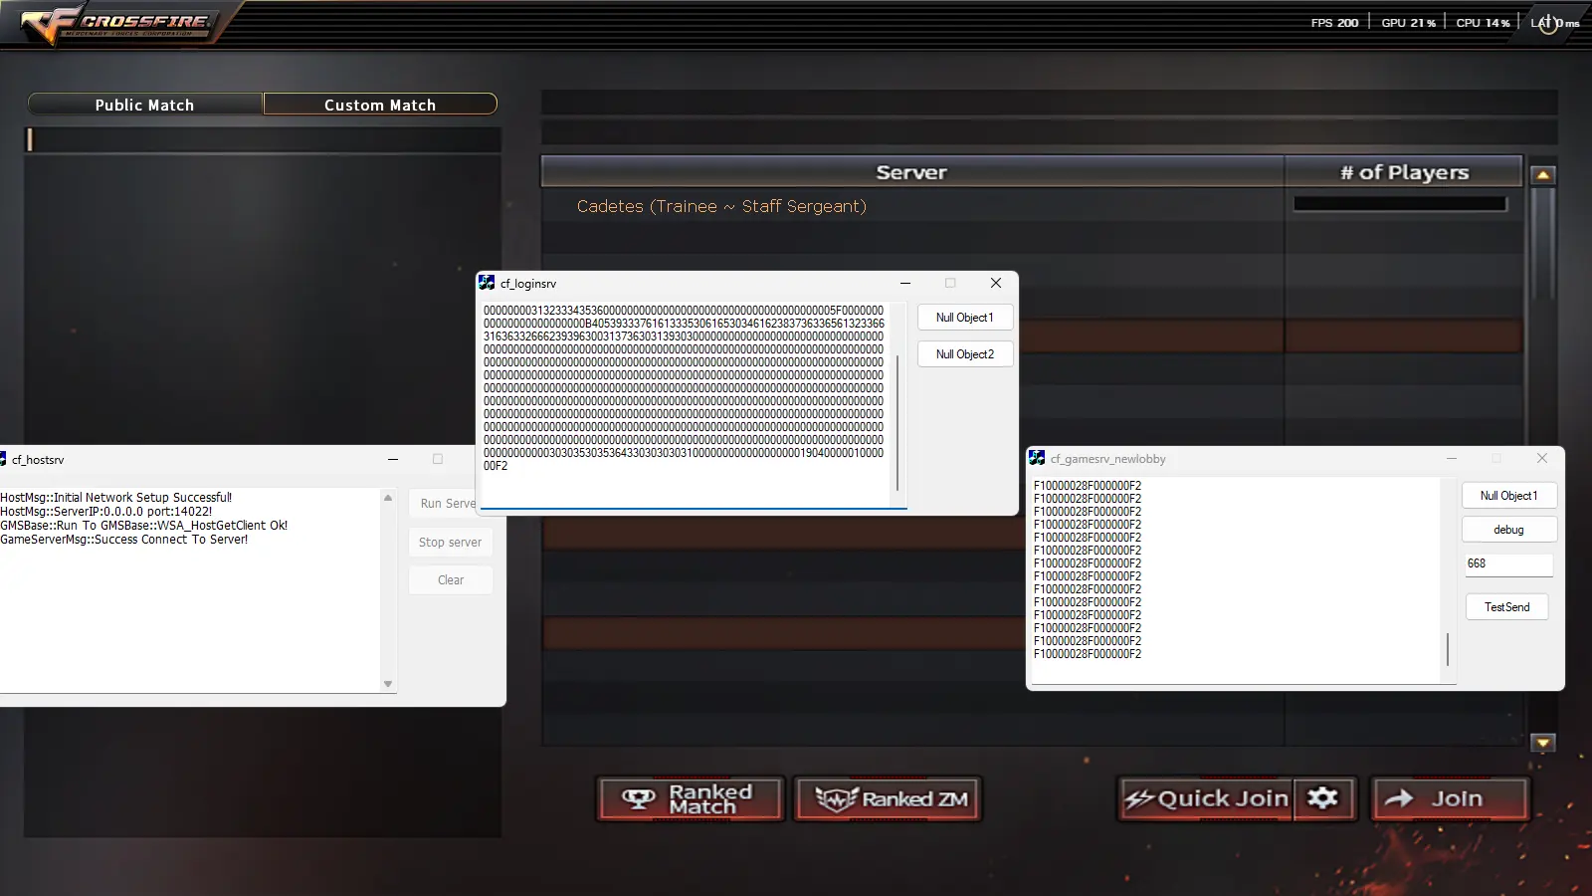Click the CPU 14% indicator

coord(1483,23)
